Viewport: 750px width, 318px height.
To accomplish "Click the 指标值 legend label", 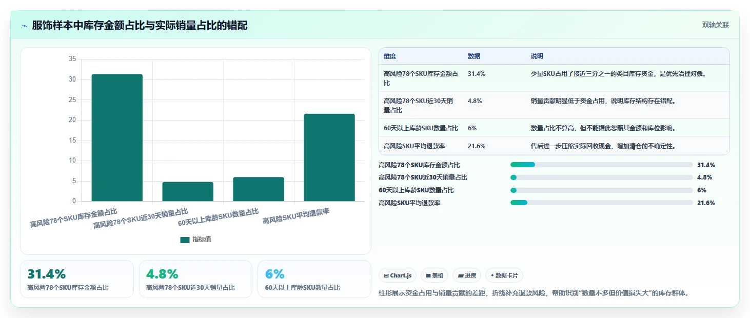I will [x=202, y=240].
